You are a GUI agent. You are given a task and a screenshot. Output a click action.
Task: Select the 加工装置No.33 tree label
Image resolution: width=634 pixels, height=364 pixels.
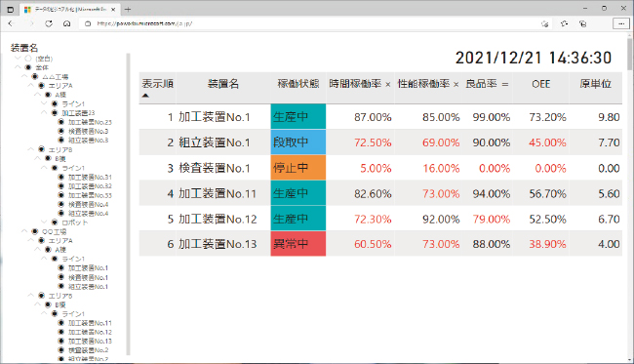(90, 195)
